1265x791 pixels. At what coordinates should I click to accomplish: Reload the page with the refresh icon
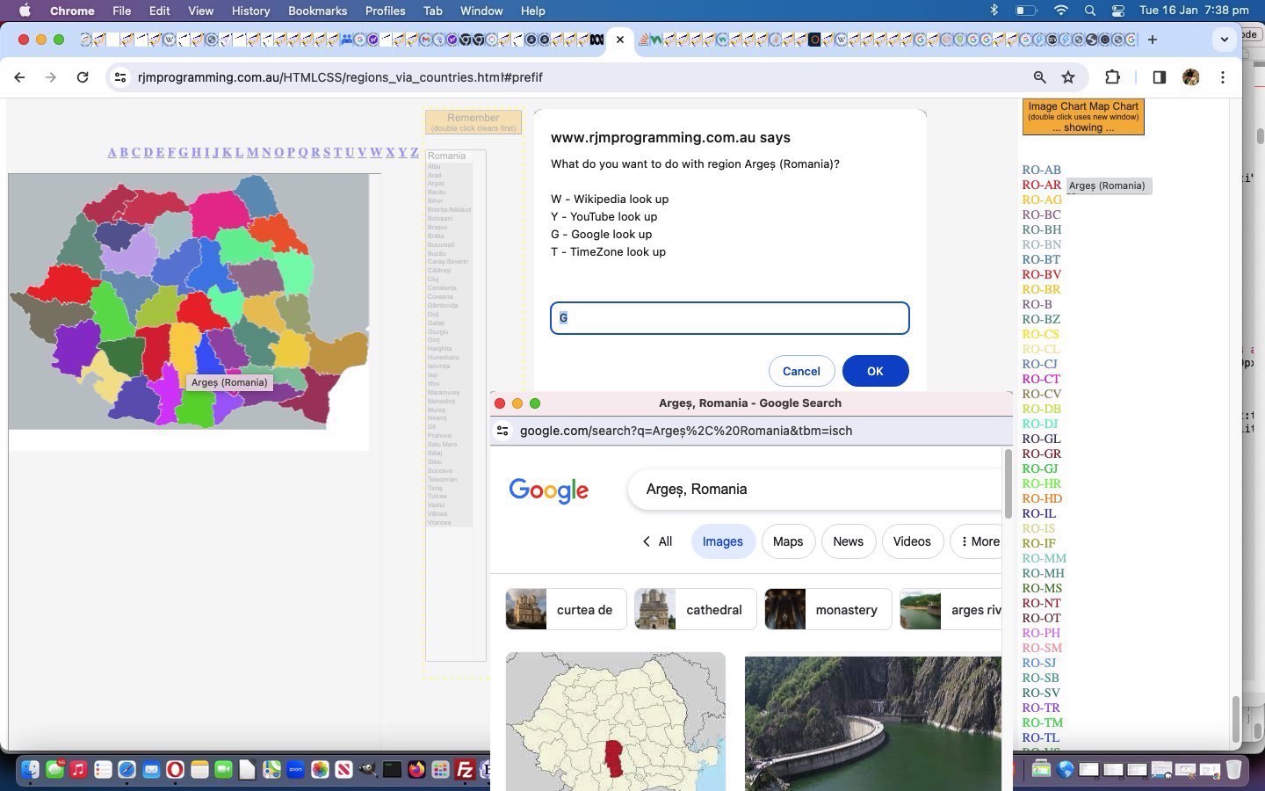83,77
